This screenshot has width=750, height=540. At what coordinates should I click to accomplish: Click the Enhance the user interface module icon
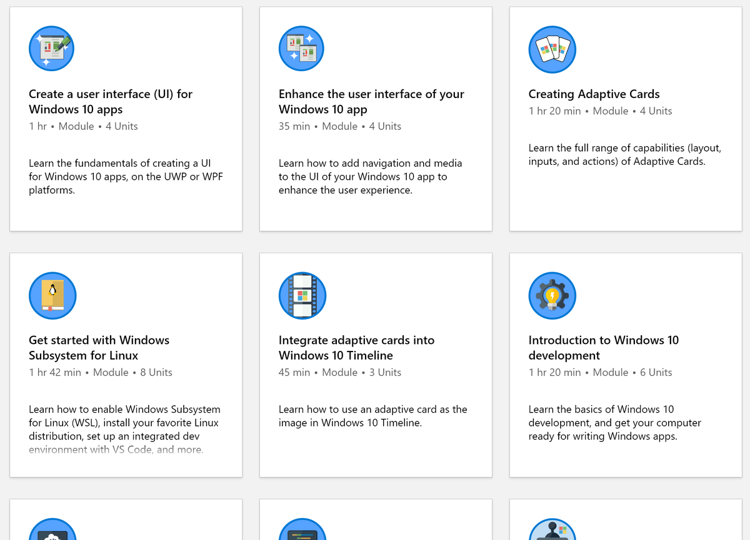tap(302, 49)
